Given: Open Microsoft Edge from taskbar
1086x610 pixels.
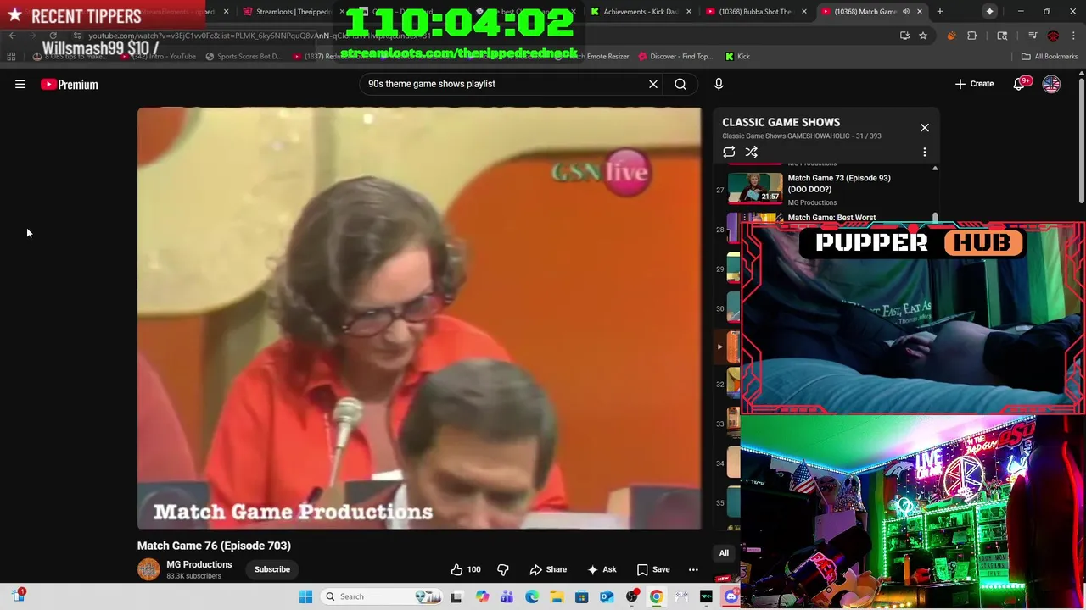Looking at the screenshot, I should [532, 596].
